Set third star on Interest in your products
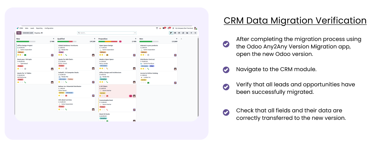 (145, 55)
